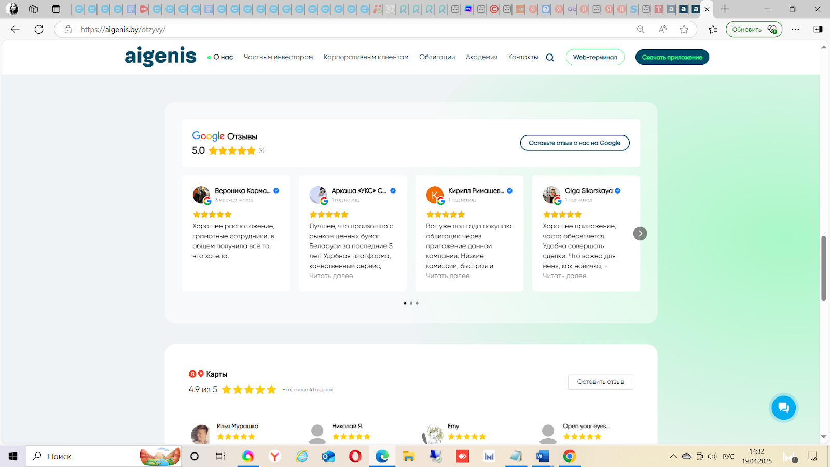Read more of Аркаша «УКС» review

[x=331, y=276]
